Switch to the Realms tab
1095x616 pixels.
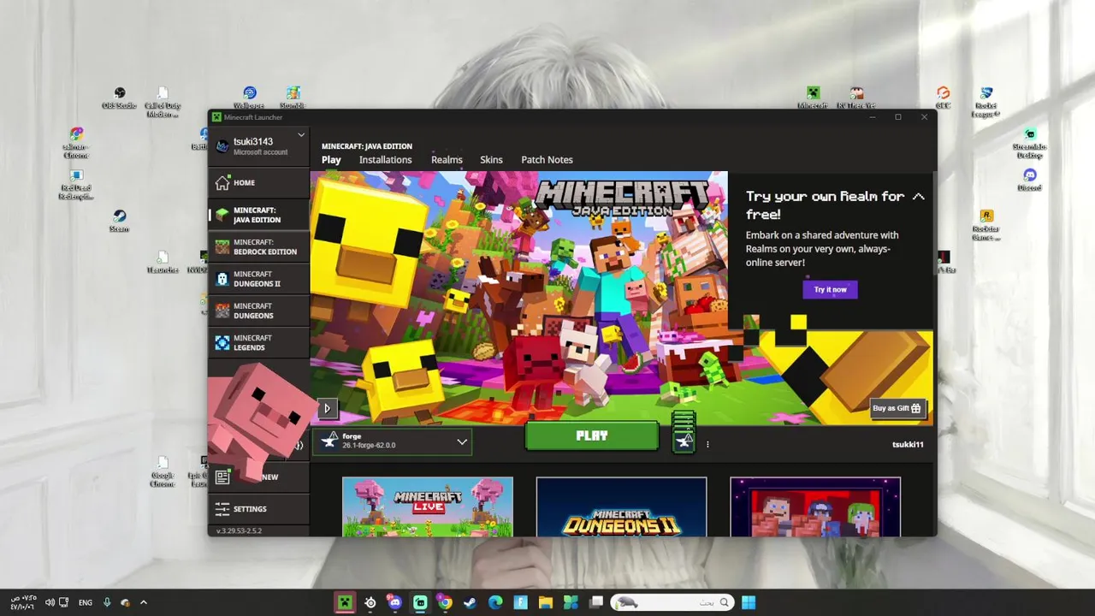[x=447, y=160]
